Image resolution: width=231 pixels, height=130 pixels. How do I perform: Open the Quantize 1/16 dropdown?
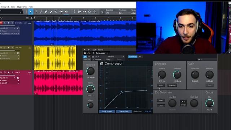pyautogui.click(x=111, y=13)
